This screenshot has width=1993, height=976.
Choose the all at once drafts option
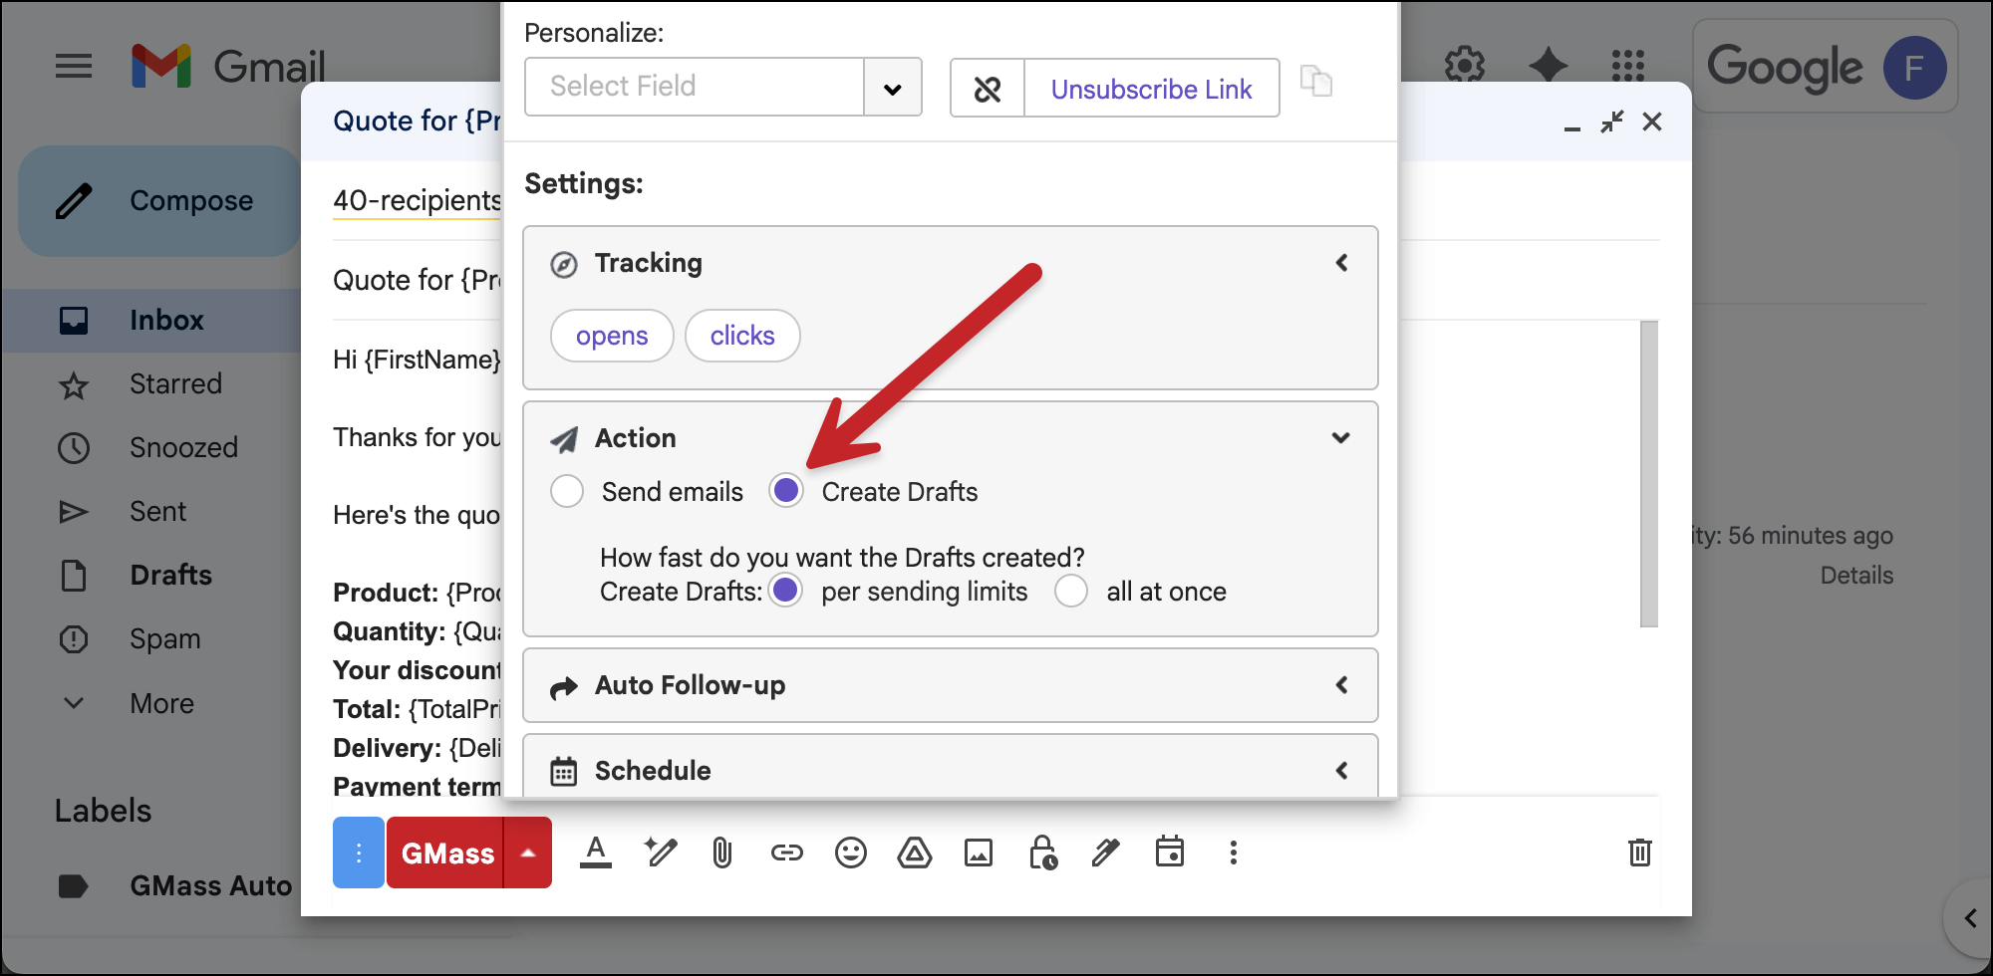[1071, 591]
